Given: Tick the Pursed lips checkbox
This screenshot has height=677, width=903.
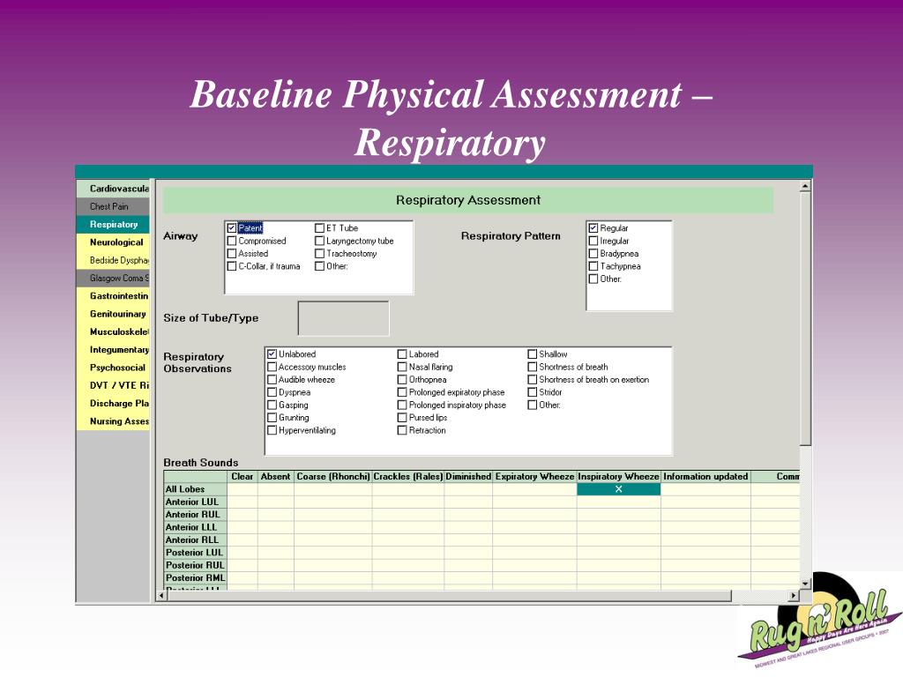Looking at the screenshot, I should [x=402, y=417].
